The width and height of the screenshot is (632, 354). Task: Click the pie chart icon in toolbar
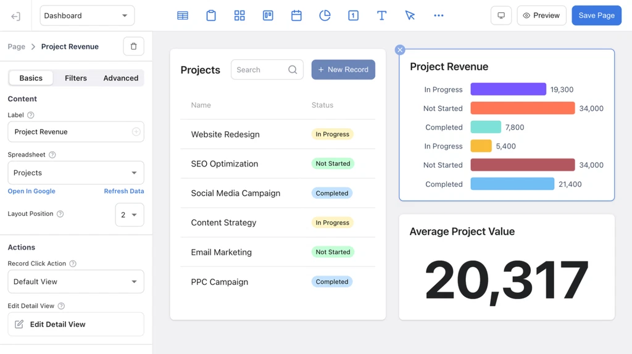click(325, 15)
